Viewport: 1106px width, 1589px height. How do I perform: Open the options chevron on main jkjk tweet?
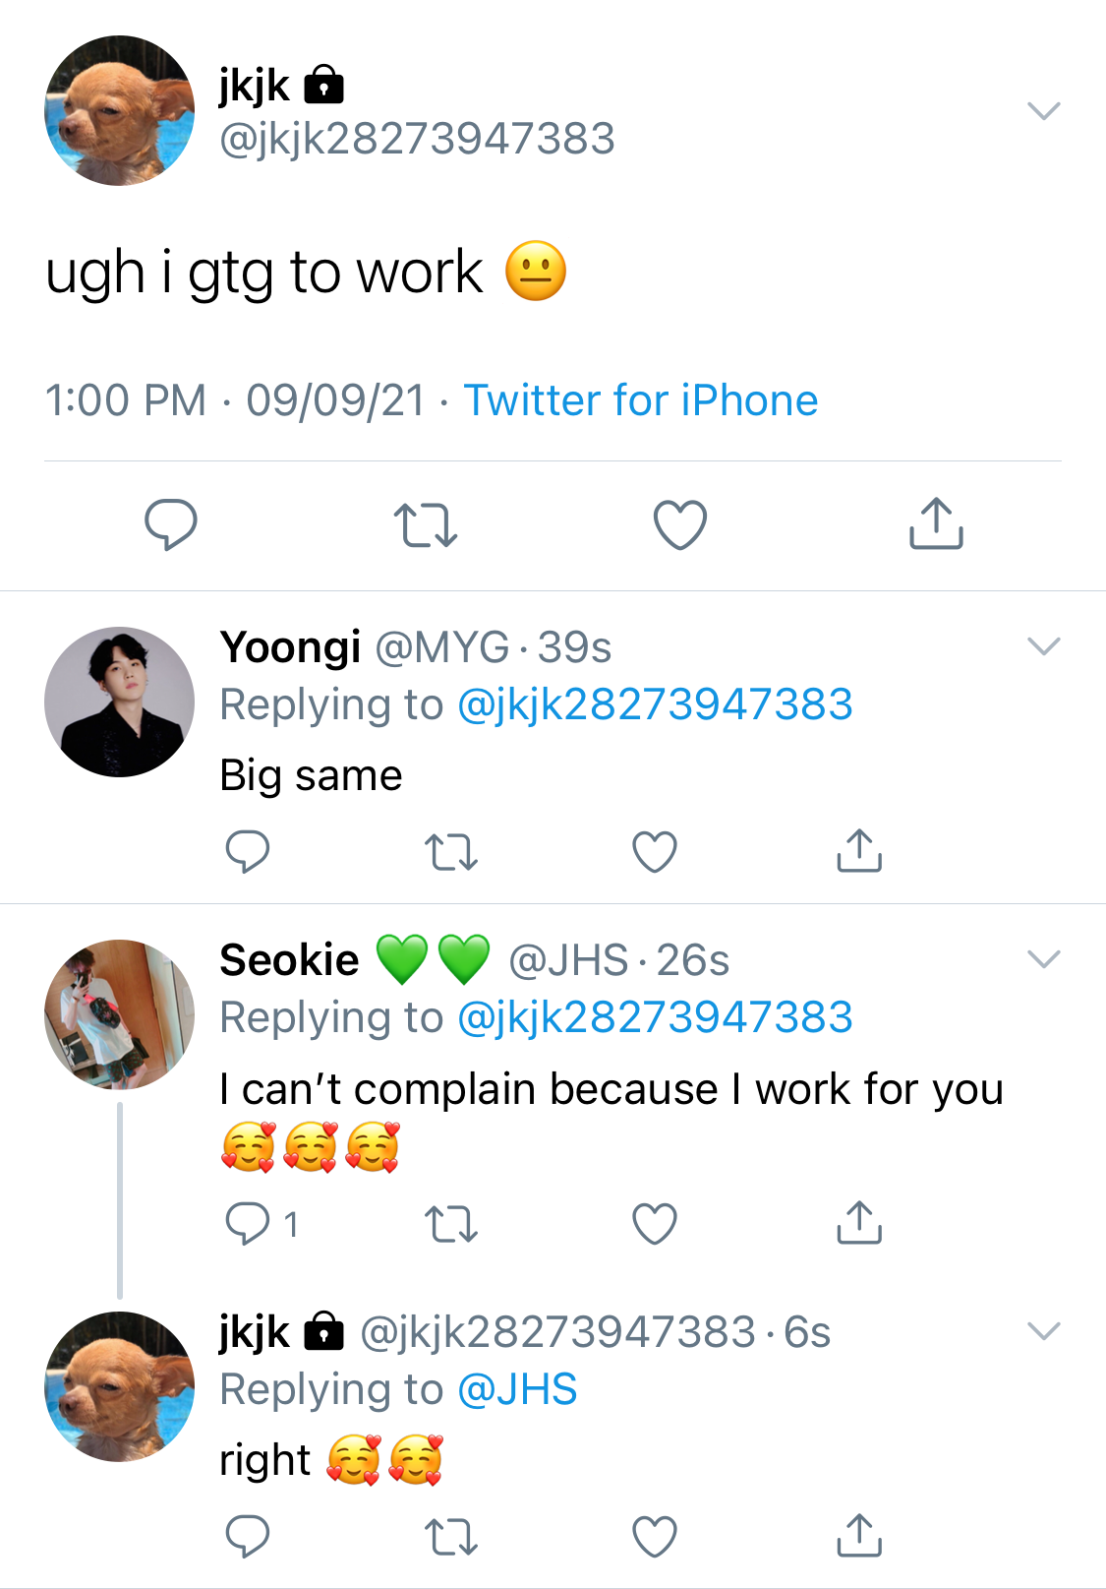click(1043, 110)
